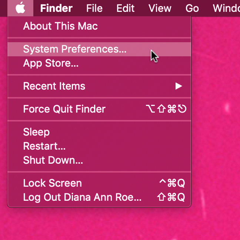Screen dimensions: 240x240
Task: Open System Preferences from the Apple menu
Action: 75,49
